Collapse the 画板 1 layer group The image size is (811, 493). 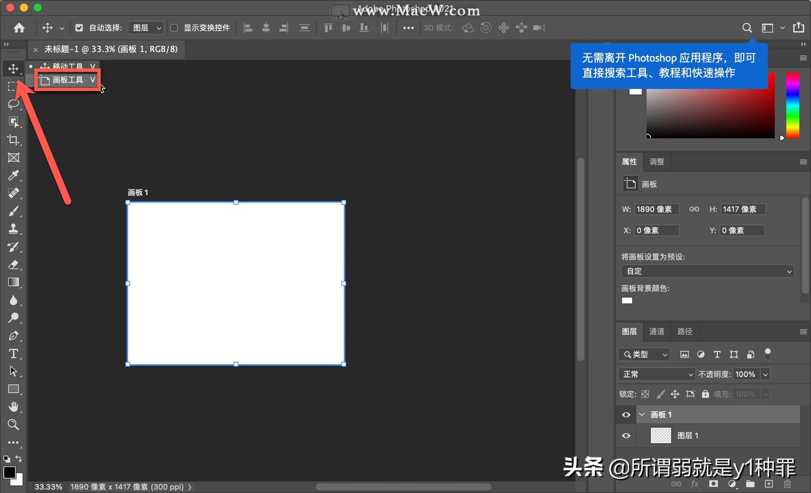coord(642,414)
